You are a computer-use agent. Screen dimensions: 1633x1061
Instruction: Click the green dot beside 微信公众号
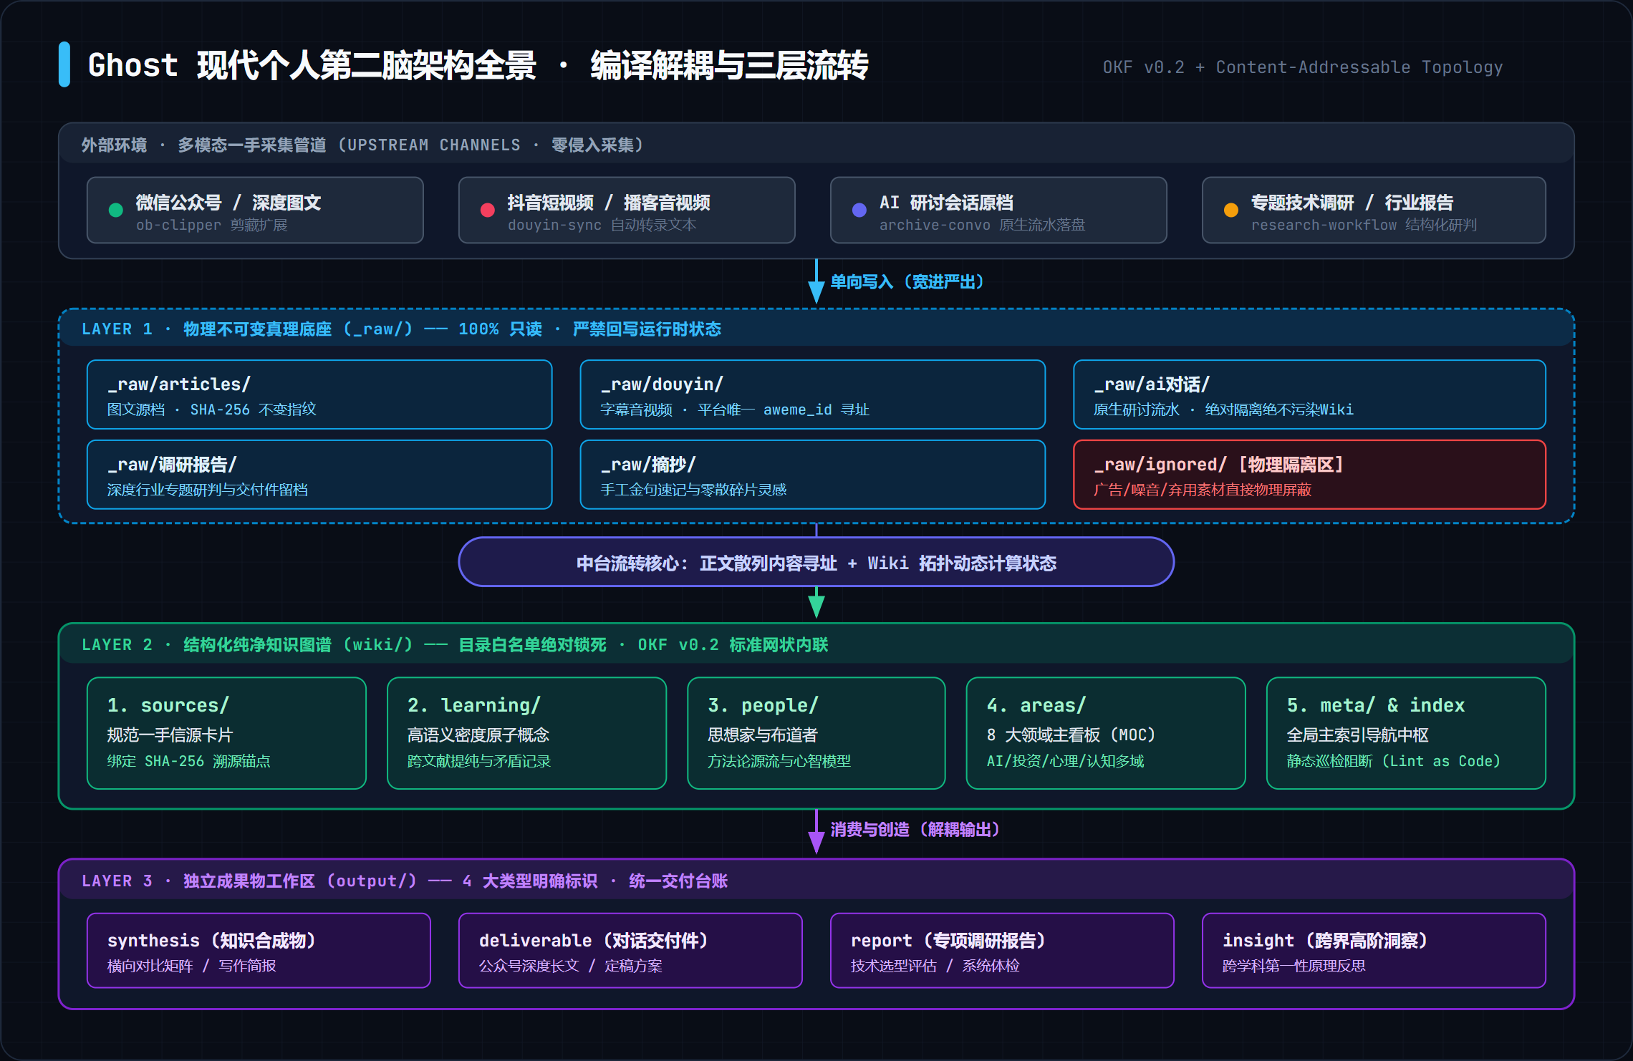(115, 210)
